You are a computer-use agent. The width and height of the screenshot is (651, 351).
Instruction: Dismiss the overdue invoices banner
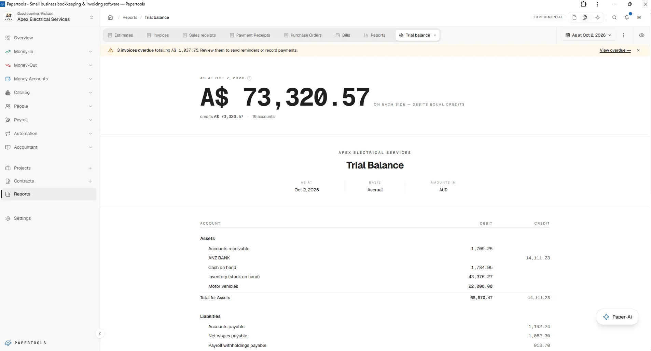coord(638,50)
